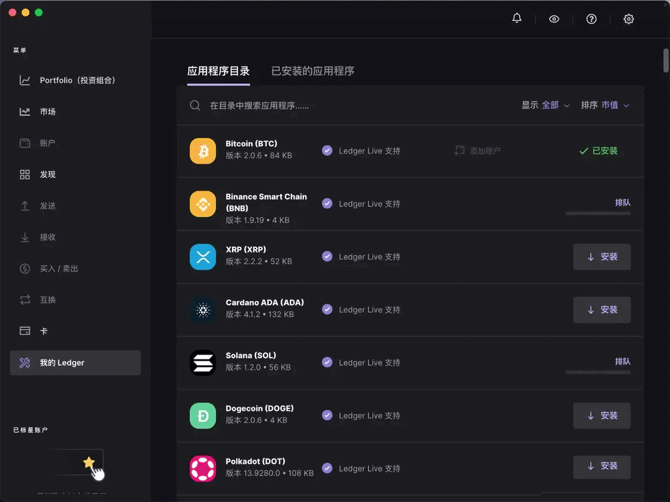Click the Dogecoin (DOGE) app icon
The width and height of the screenshot is (670, 502).
203,415
